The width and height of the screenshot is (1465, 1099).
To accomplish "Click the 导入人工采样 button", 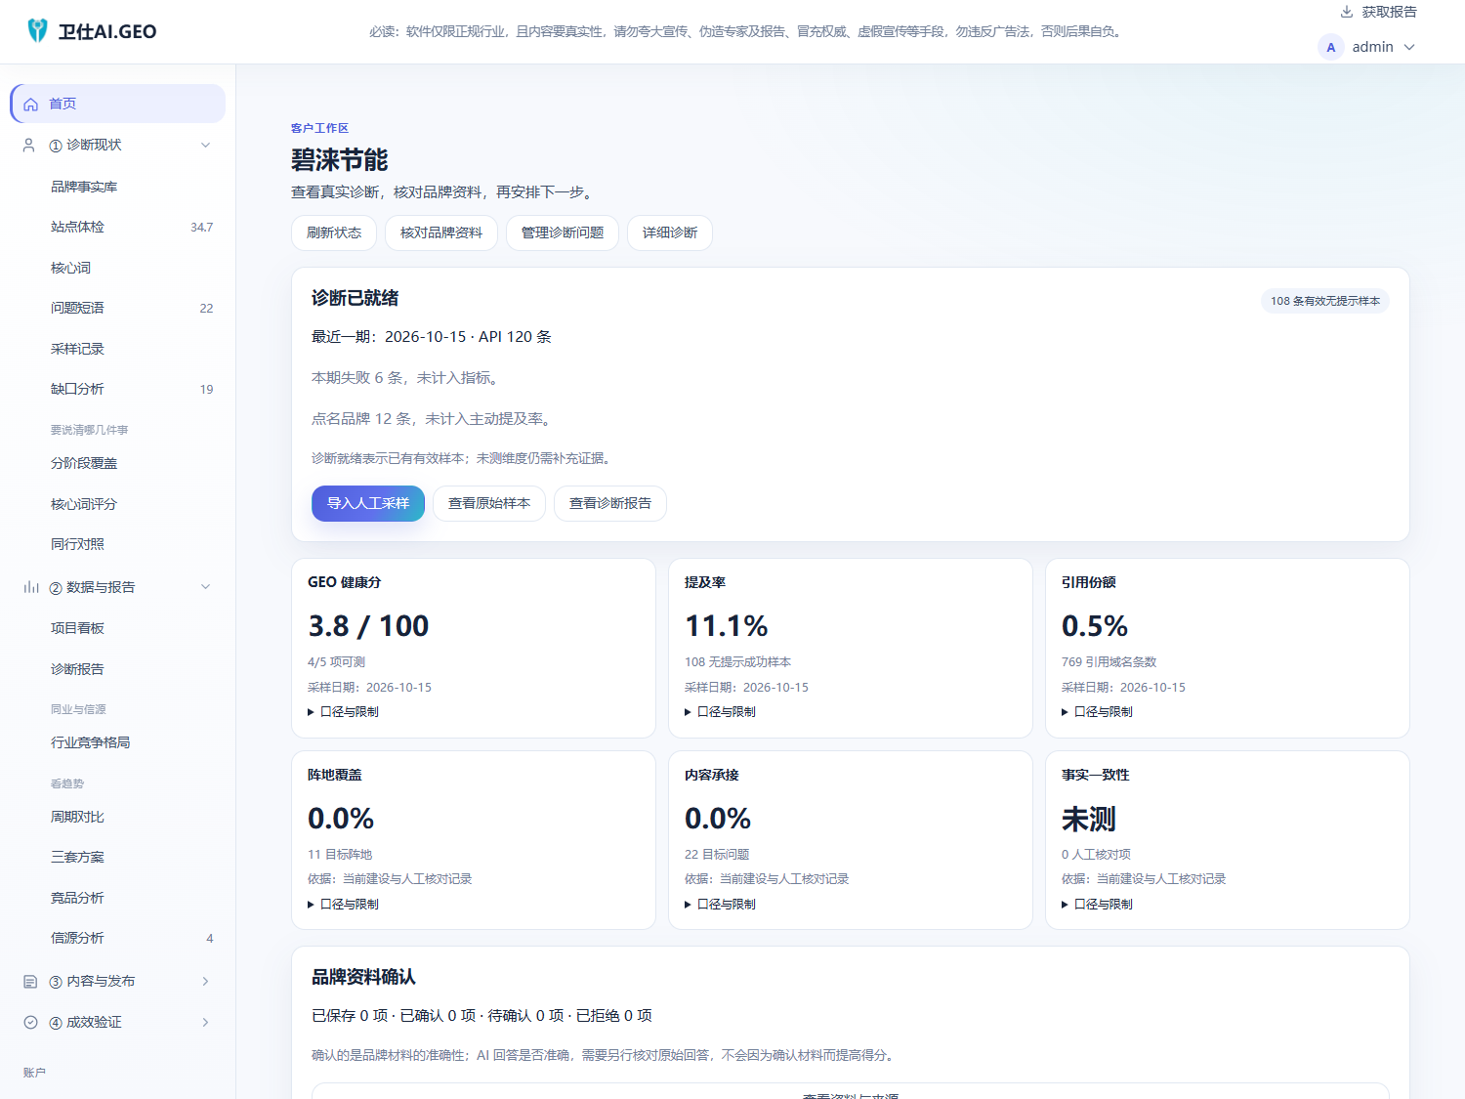I will pyautogui.click(x=368, y=503).
